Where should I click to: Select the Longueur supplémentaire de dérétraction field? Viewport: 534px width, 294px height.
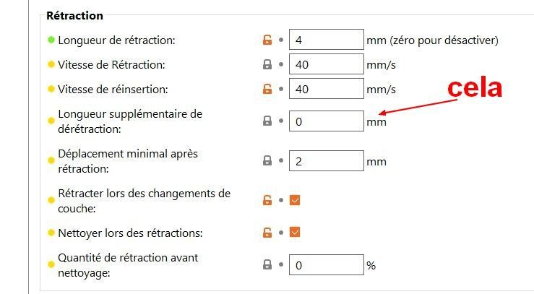click(x=326, y=121)
